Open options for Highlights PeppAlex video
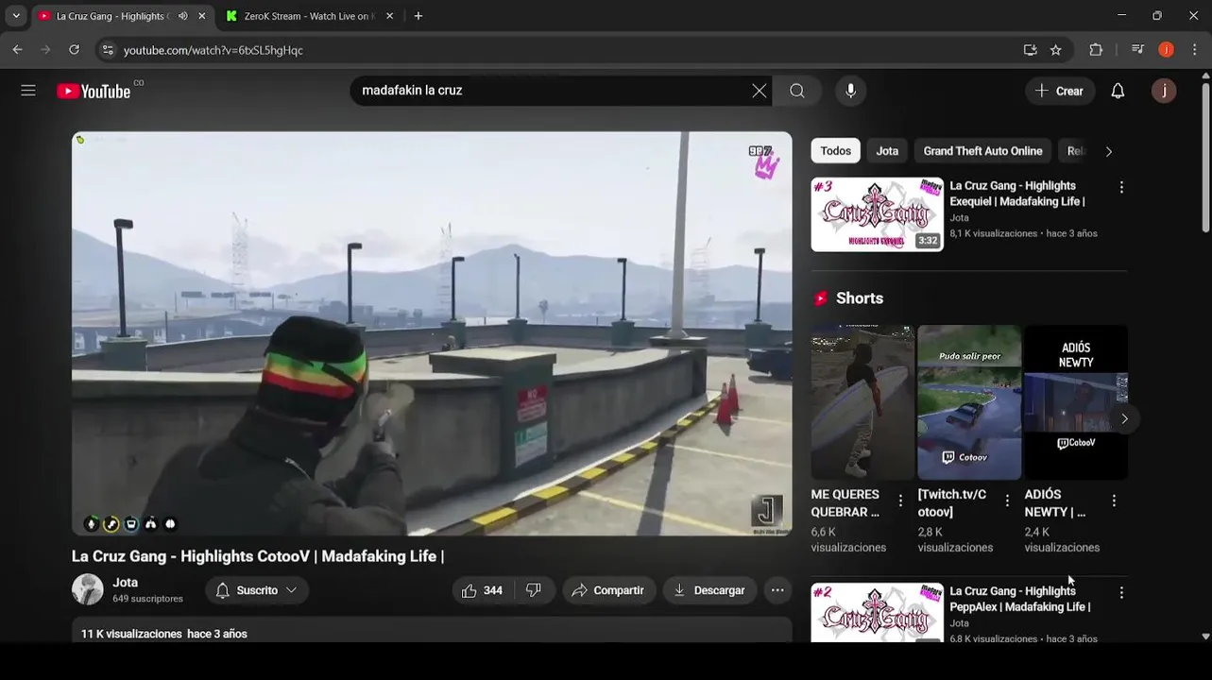The width and height of the screenshot is (1212, 680). click(1121, 593)
